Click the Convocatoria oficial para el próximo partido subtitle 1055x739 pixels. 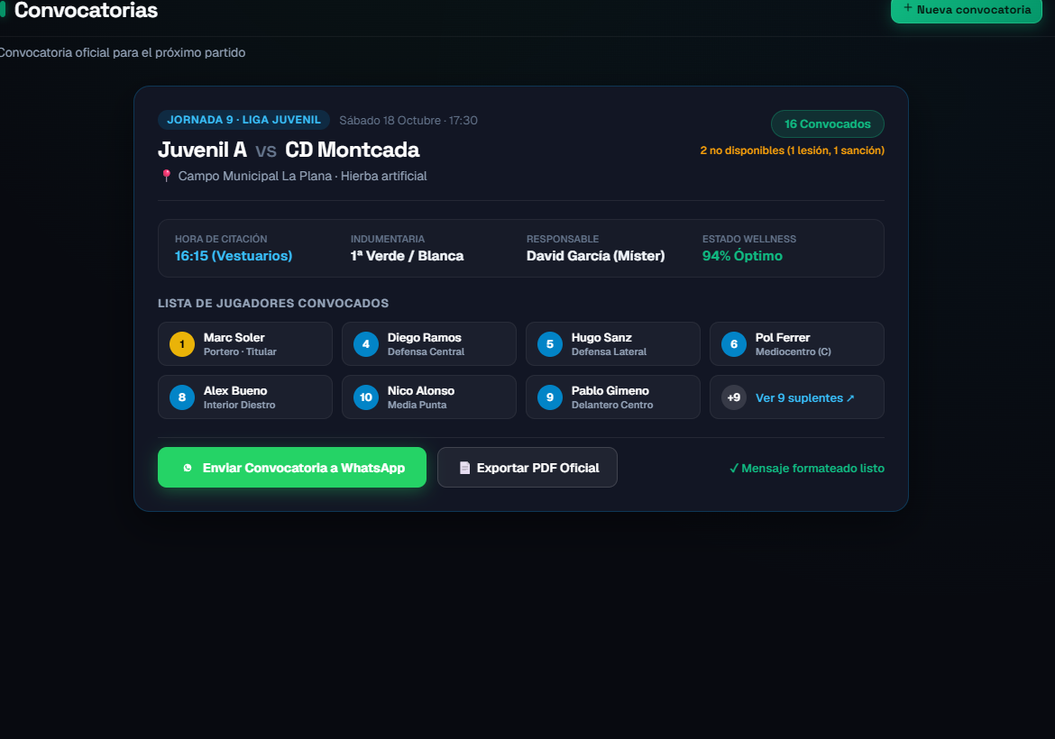(x=122, y=52)
